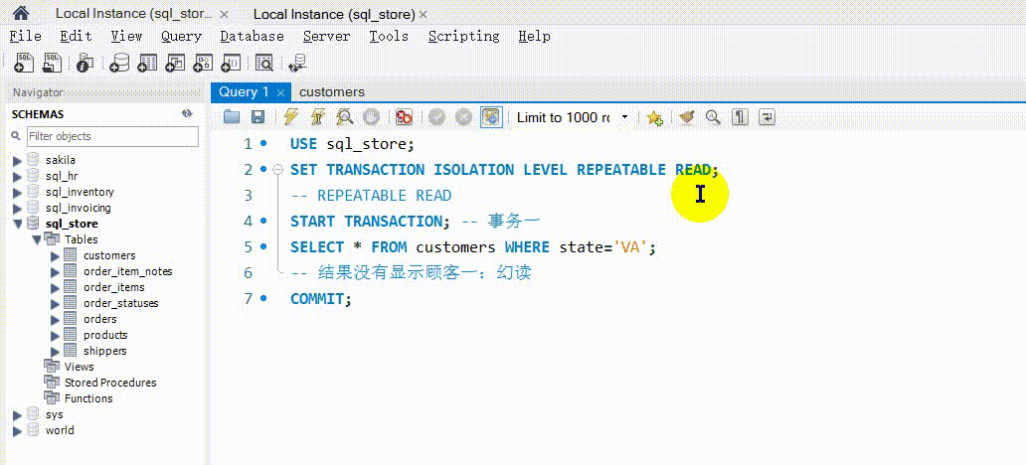1026x465 pixels.
Task: Open the Help menu
Action: [x=534, y=36]
